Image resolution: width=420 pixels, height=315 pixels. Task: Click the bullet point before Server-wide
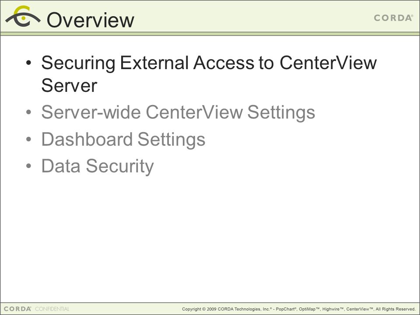pyautogui.click(x=29, y=112)
